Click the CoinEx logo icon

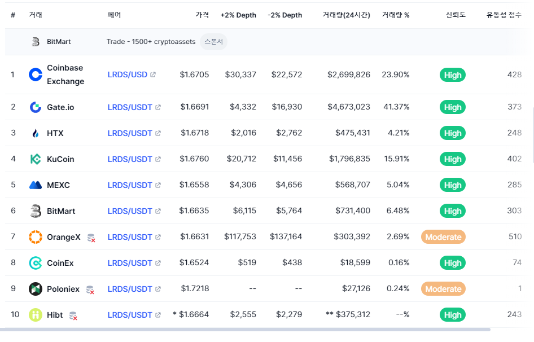coord(36,263)
